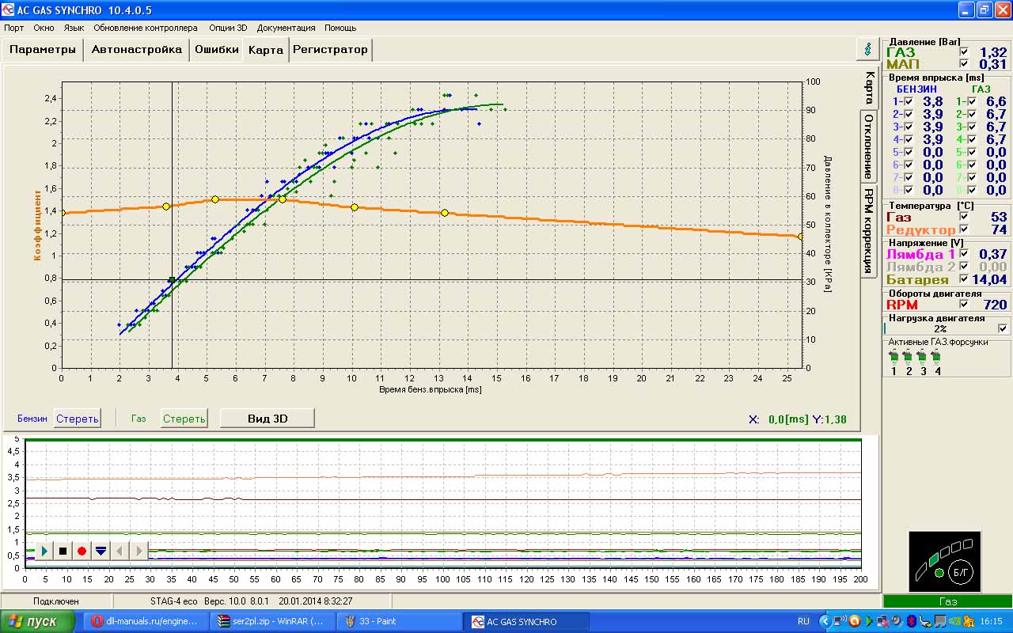The width and height of the screenshot is (1013, 633).
Task: Click Стереть next to Бензин
Action: point(78,419)
